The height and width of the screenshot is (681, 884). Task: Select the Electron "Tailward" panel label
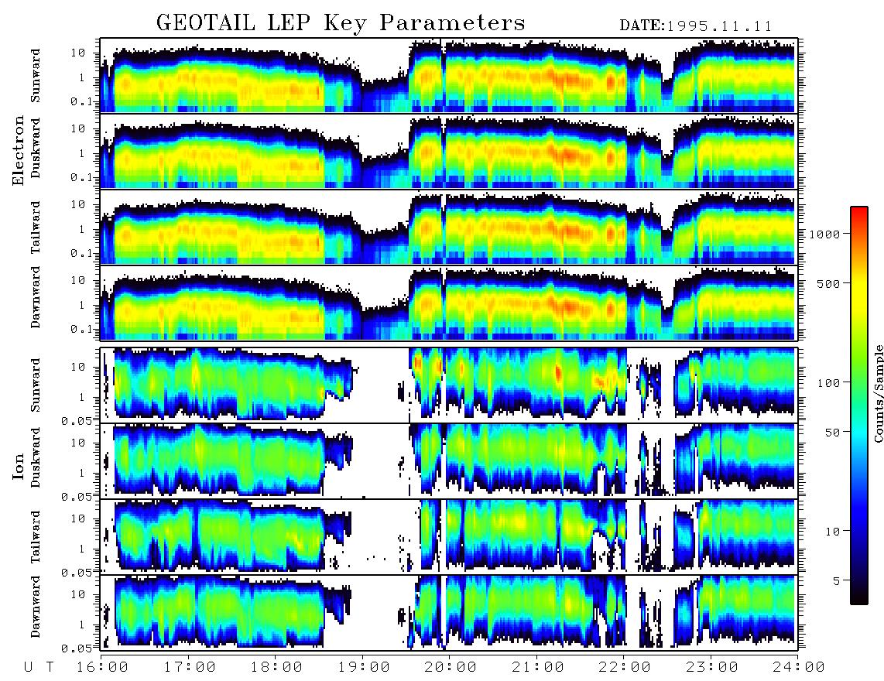click(x=36, y=227)
